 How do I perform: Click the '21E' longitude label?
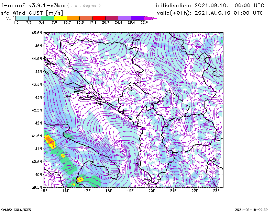[x=173, y=191]
